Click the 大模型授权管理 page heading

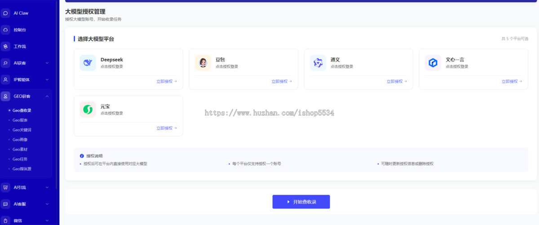pyautogui.click(x=85, y=11)
